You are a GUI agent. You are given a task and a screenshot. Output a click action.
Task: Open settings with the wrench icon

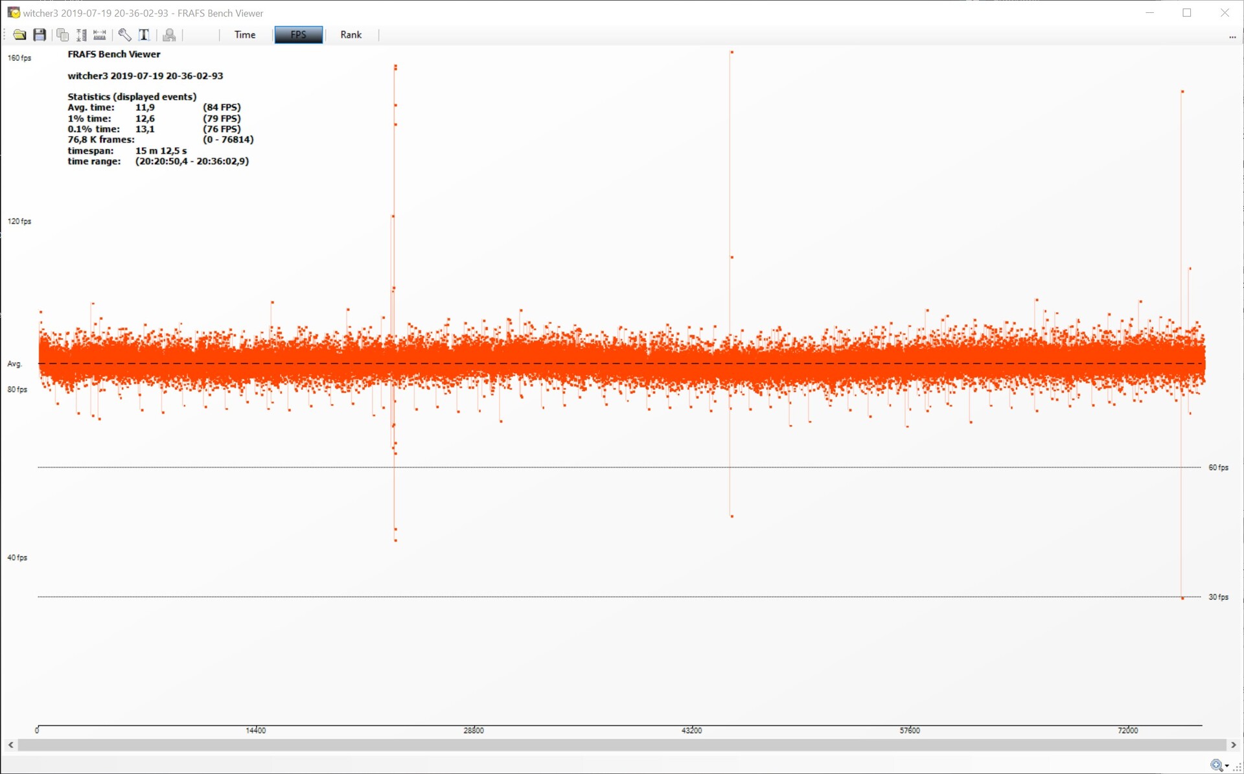point(124,35)
